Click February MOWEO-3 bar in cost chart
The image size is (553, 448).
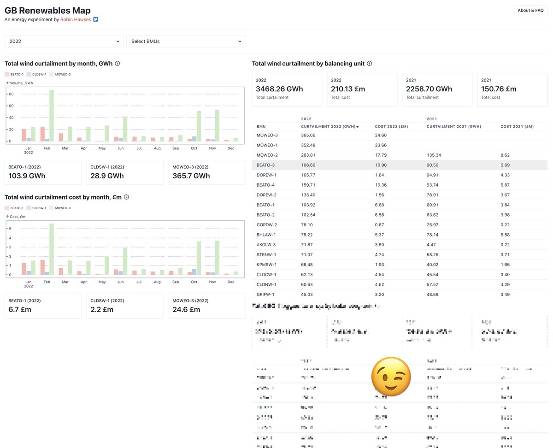(52, 249)
